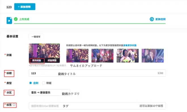Select the 自制 original radio button
187x112 pixels.
tap(31, 83)
